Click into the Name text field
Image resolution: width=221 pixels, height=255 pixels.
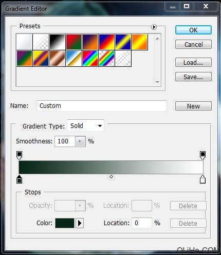102,106
